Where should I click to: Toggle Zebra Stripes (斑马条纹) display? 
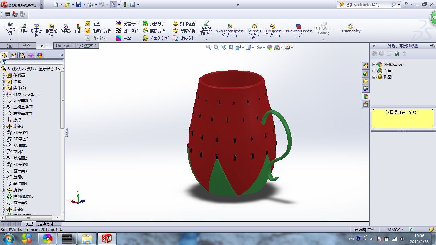127,31
